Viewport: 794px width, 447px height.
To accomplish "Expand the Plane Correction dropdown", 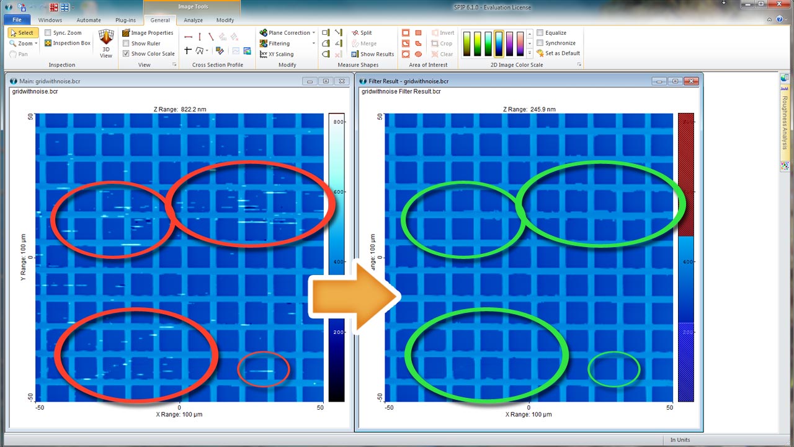I will pos(314,33).
